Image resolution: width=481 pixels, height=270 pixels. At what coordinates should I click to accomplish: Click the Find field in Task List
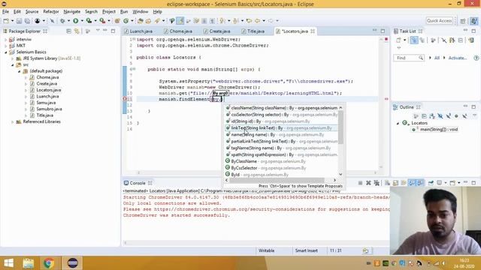[x=409, y=58]
